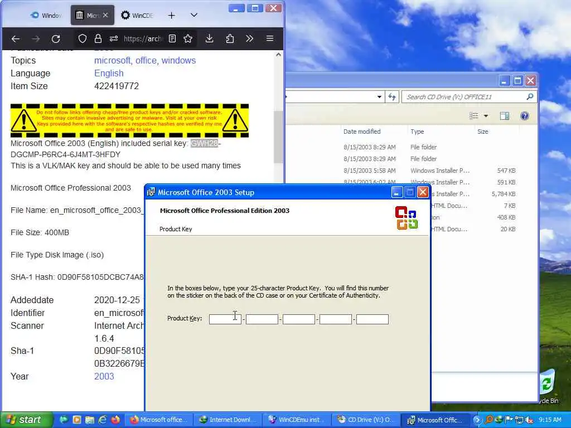This screenshot has width=571, height=428.
Task: Expand the Explorer address history dropdown
Action: [x=379, y=97]
